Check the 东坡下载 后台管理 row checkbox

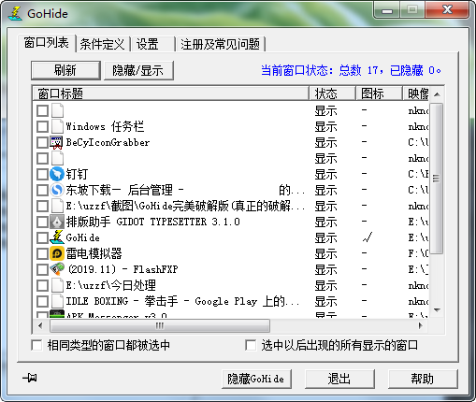point(42,190)
